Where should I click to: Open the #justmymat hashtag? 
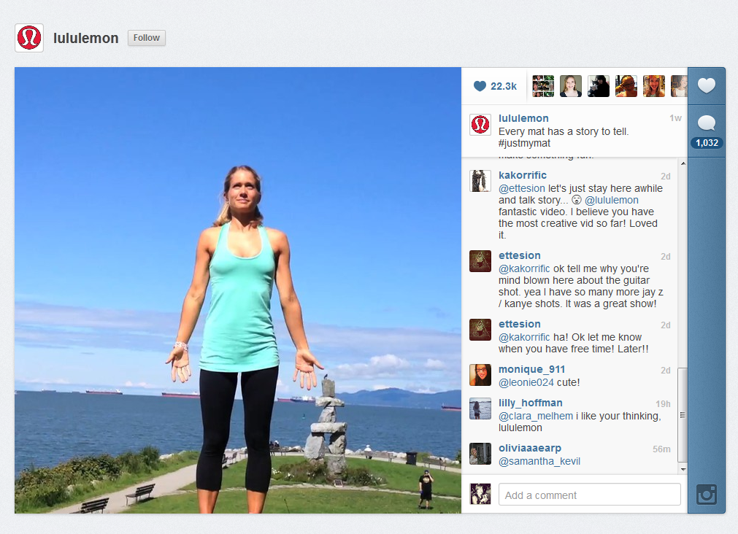(x=524, y=144)
